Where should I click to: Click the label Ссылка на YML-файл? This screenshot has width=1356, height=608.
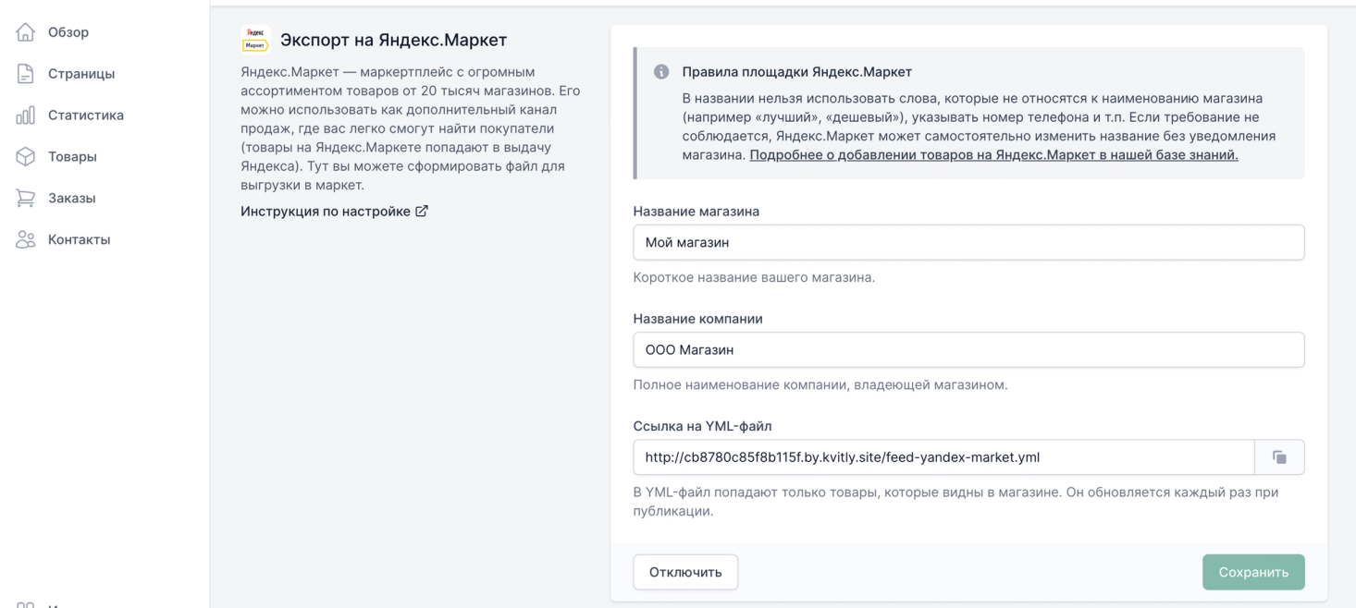point(702,426)
